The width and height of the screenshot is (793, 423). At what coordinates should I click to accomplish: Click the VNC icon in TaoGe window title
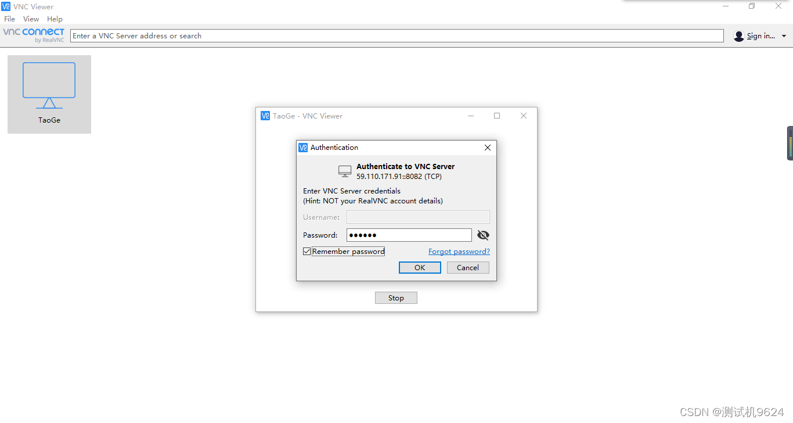(x=265, y=116)
